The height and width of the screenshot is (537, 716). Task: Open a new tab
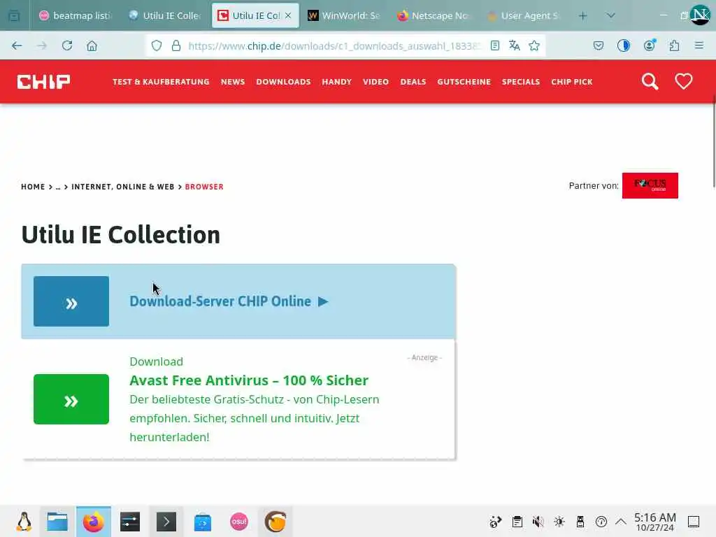click(582, 16)
